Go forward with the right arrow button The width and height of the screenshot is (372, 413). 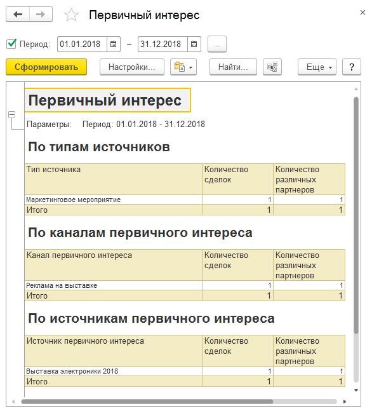[41, 14]
